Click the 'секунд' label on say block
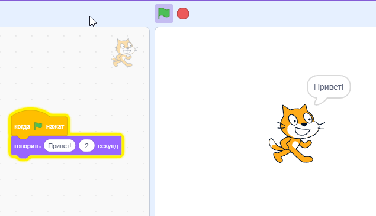 [108, 146]
